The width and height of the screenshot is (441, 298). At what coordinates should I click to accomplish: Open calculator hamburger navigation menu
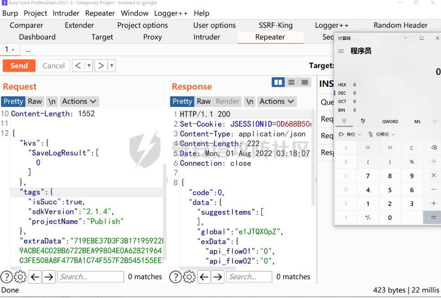pos(341,51)
